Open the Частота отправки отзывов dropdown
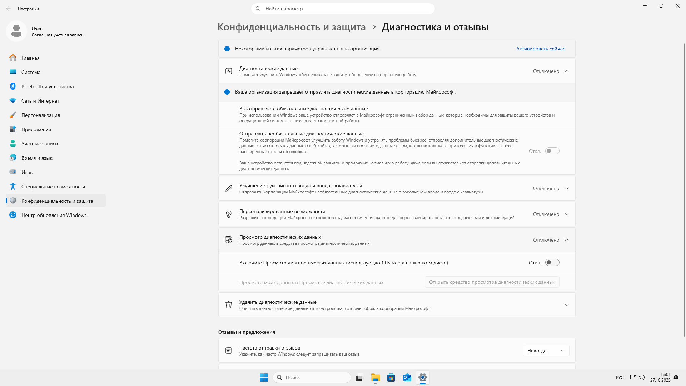 pyautogui.click(x=546, y=350)
